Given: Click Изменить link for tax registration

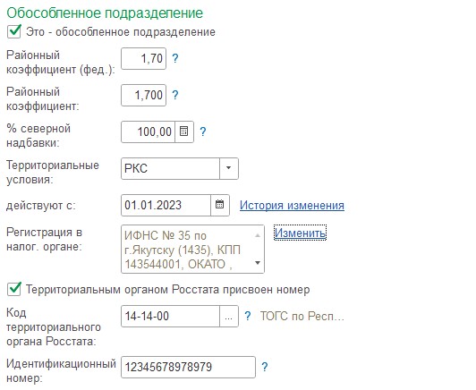Looking at the screenshot, I should click(x=301, y=233).
